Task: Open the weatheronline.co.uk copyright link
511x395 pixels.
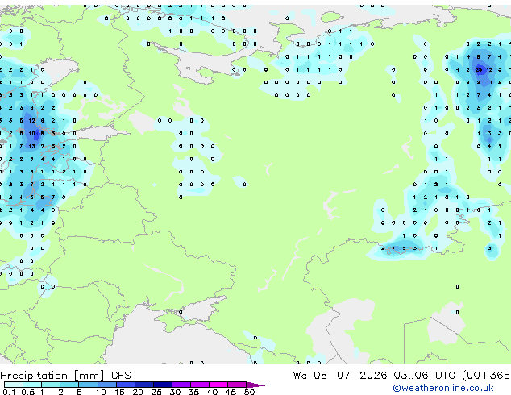Action: point(443,388)
